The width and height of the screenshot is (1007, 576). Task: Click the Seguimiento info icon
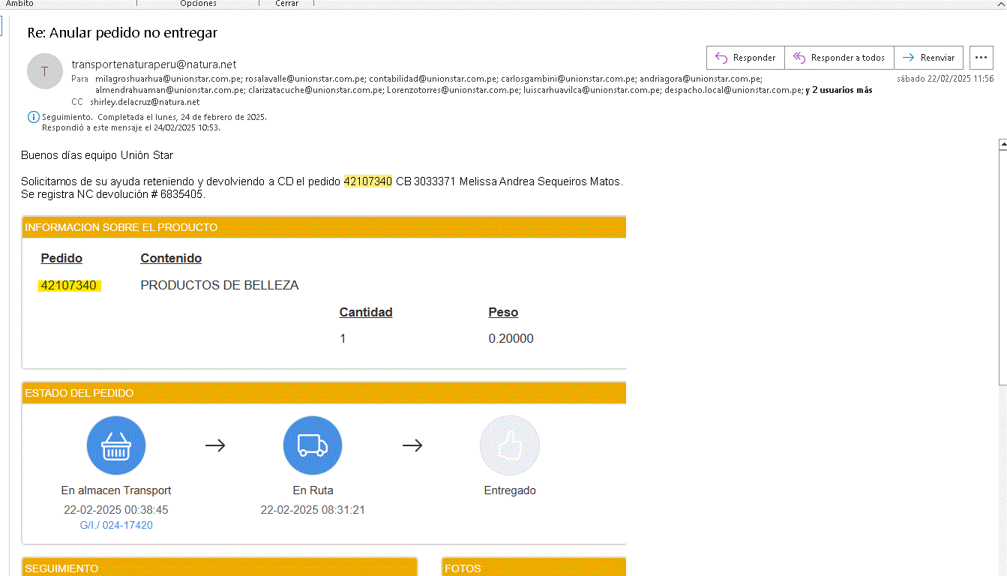click(33, 117)
